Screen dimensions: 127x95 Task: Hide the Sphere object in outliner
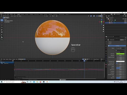(125, 23)
